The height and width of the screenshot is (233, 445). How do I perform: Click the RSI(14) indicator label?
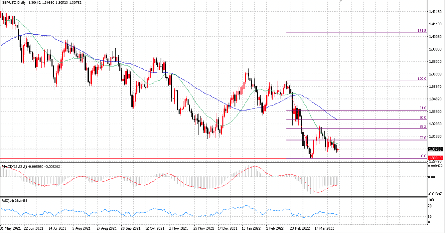7,201
